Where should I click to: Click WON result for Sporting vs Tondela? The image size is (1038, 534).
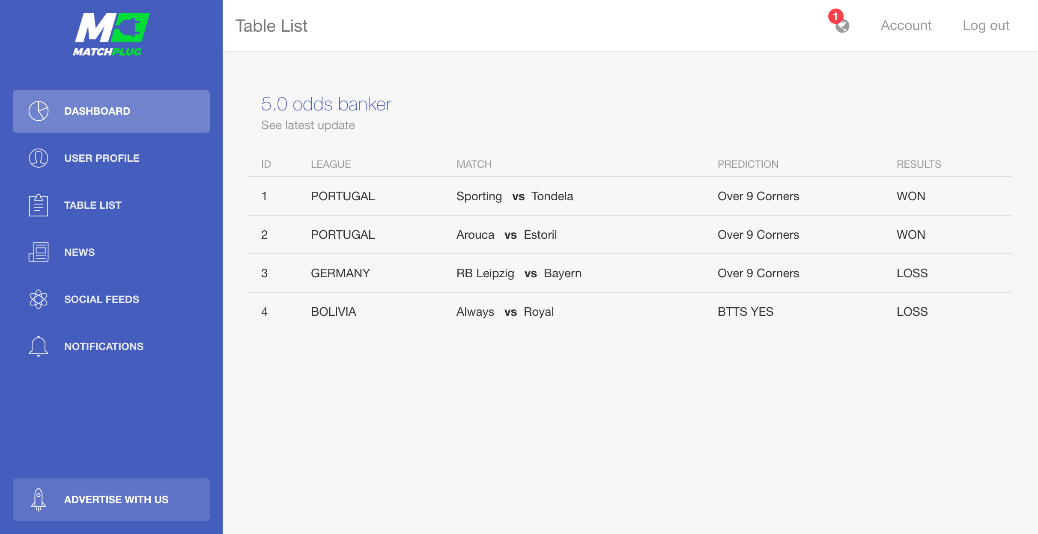coord(911,196)
